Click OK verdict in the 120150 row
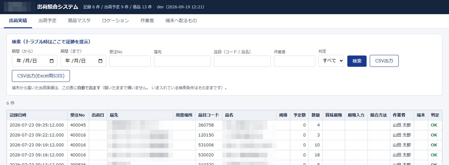This screenshot has height=165, width=449. (434, 135)
